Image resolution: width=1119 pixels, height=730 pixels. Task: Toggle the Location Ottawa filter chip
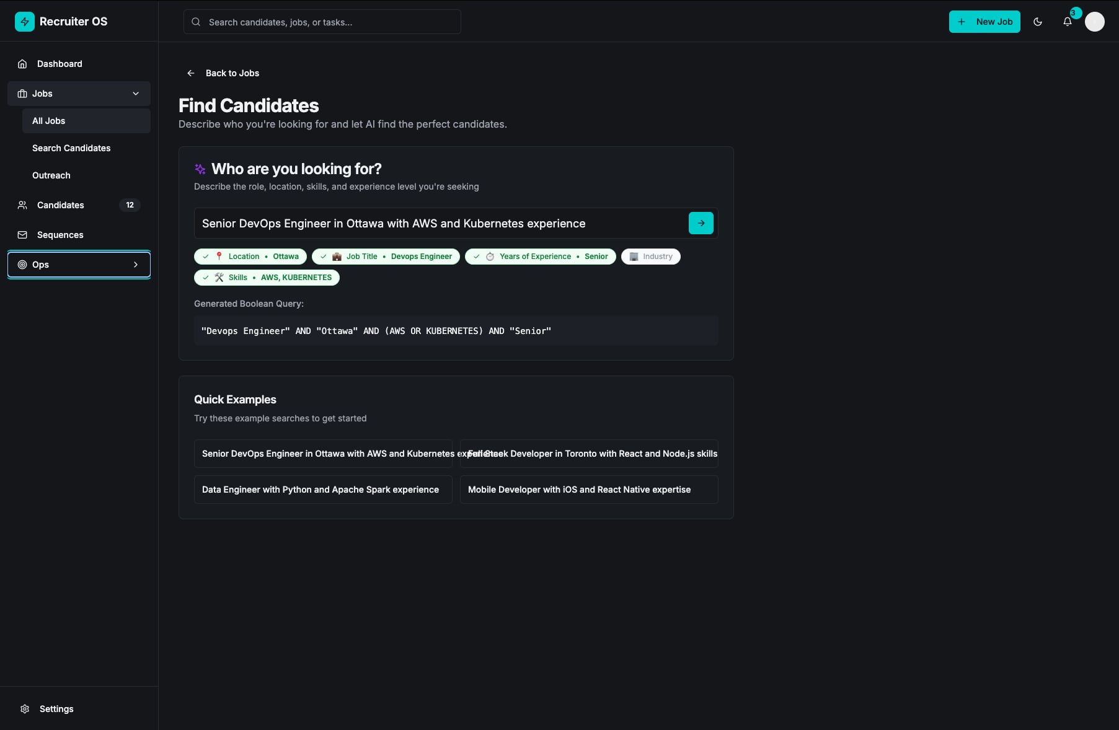point(250,257)
